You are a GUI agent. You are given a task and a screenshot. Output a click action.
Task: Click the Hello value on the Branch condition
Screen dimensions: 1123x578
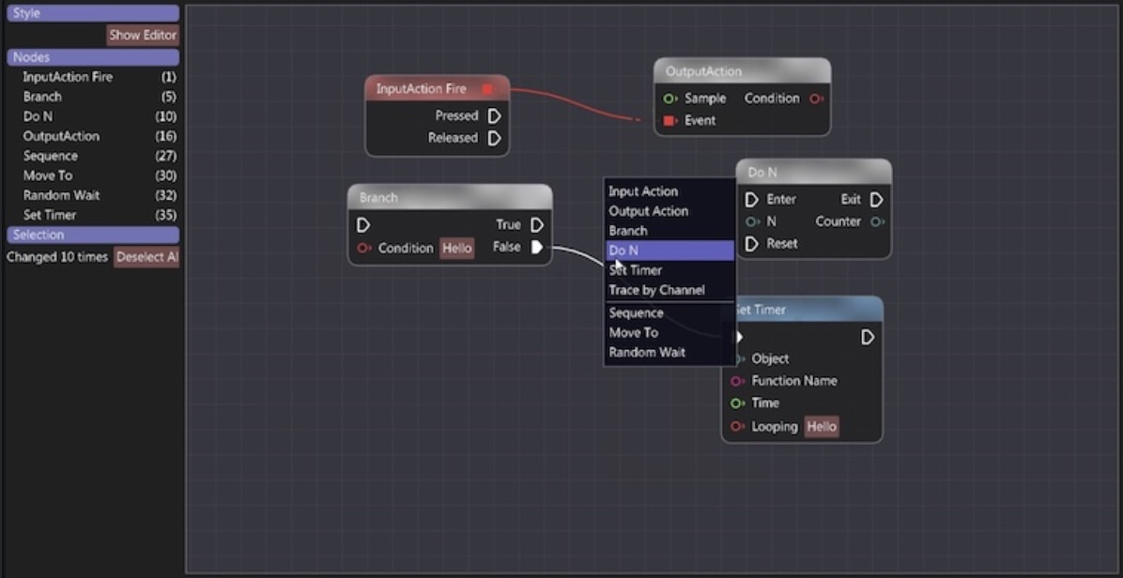point(455,248)
